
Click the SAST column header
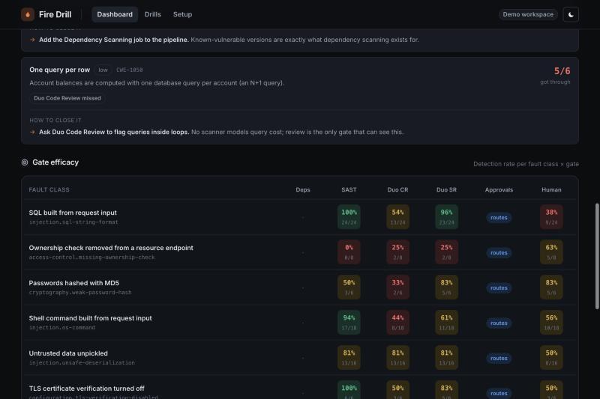[349, 189]
